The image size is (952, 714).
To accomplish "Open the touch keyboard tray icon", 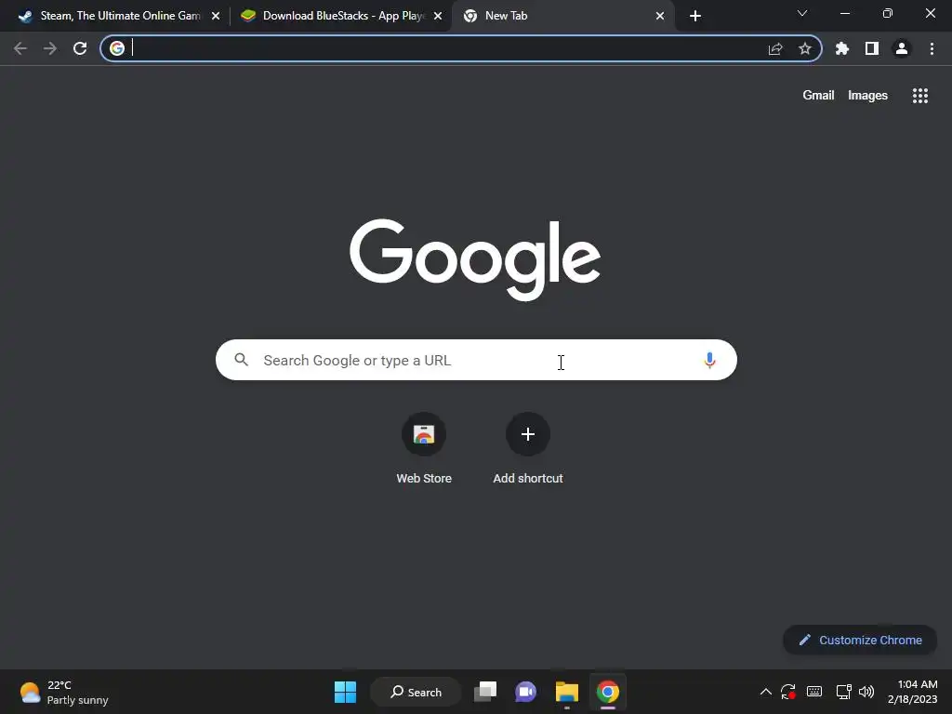I will click(x=814, y=692).
